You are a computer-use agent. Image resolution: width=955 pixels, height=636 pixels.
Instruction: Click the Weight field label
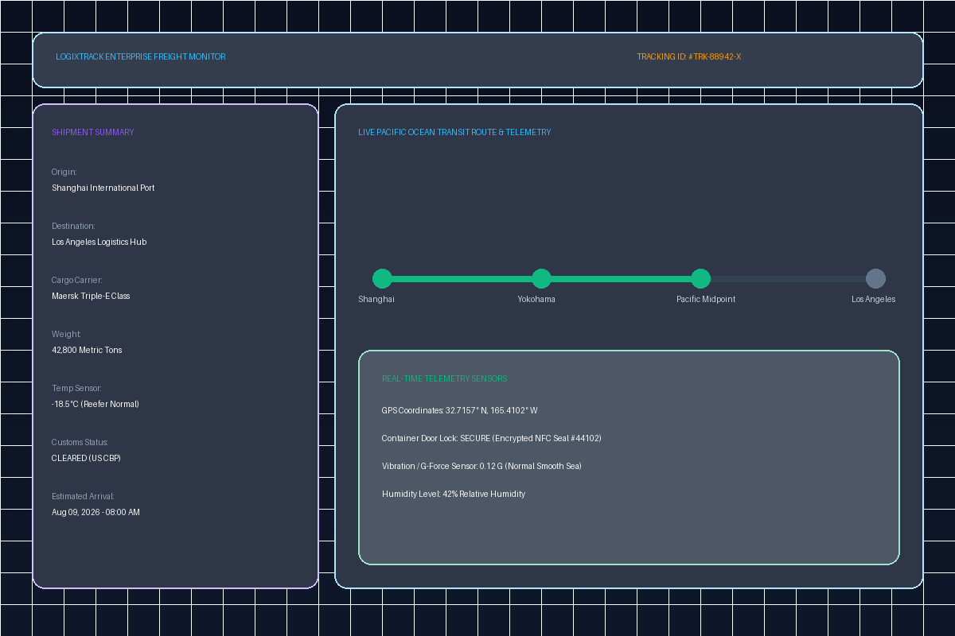pyautogui.click(x=66, y=334)
